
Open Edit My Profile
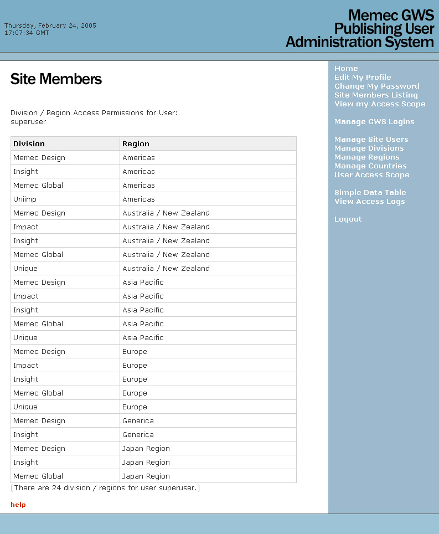pyautogui.click(x=363, y=77)
